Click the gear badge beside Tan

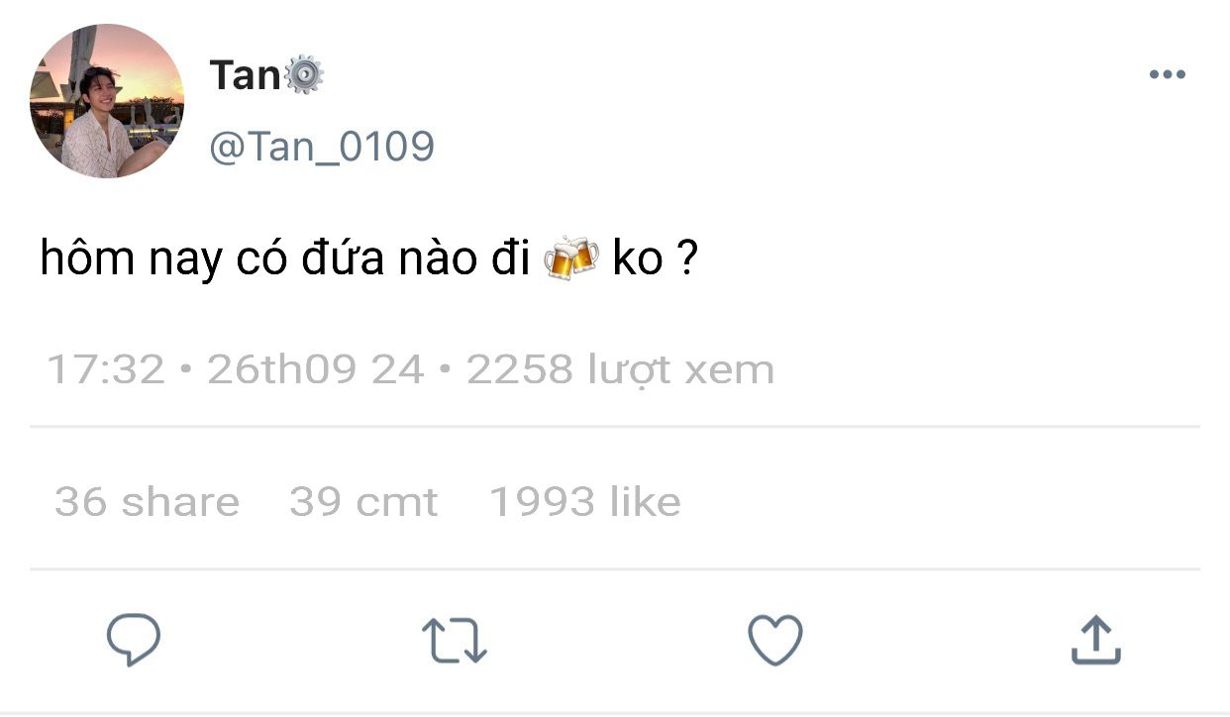click(x=304, y=75)
